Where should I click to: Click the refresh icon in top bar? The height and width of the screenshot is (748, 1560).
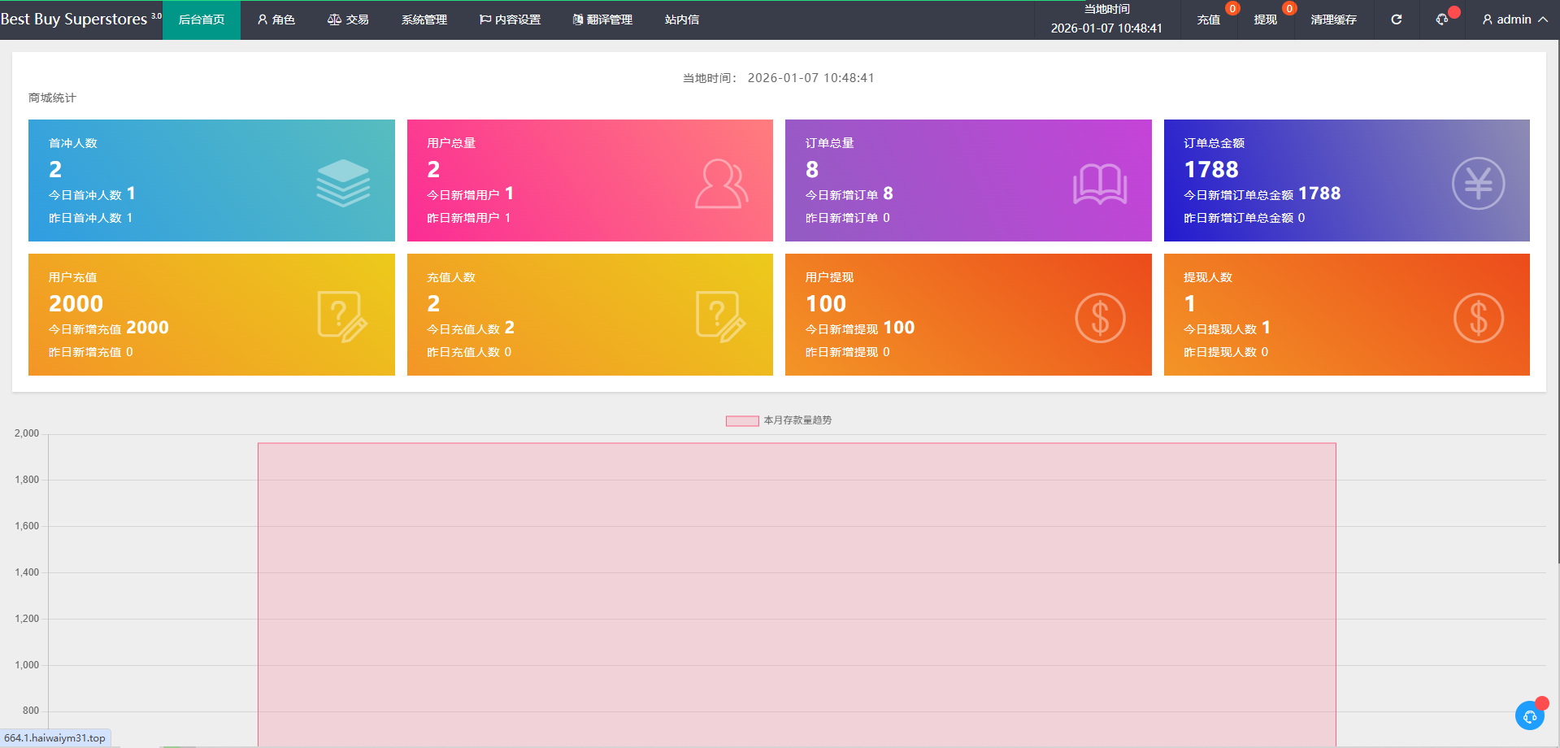tap(1396, 20)
